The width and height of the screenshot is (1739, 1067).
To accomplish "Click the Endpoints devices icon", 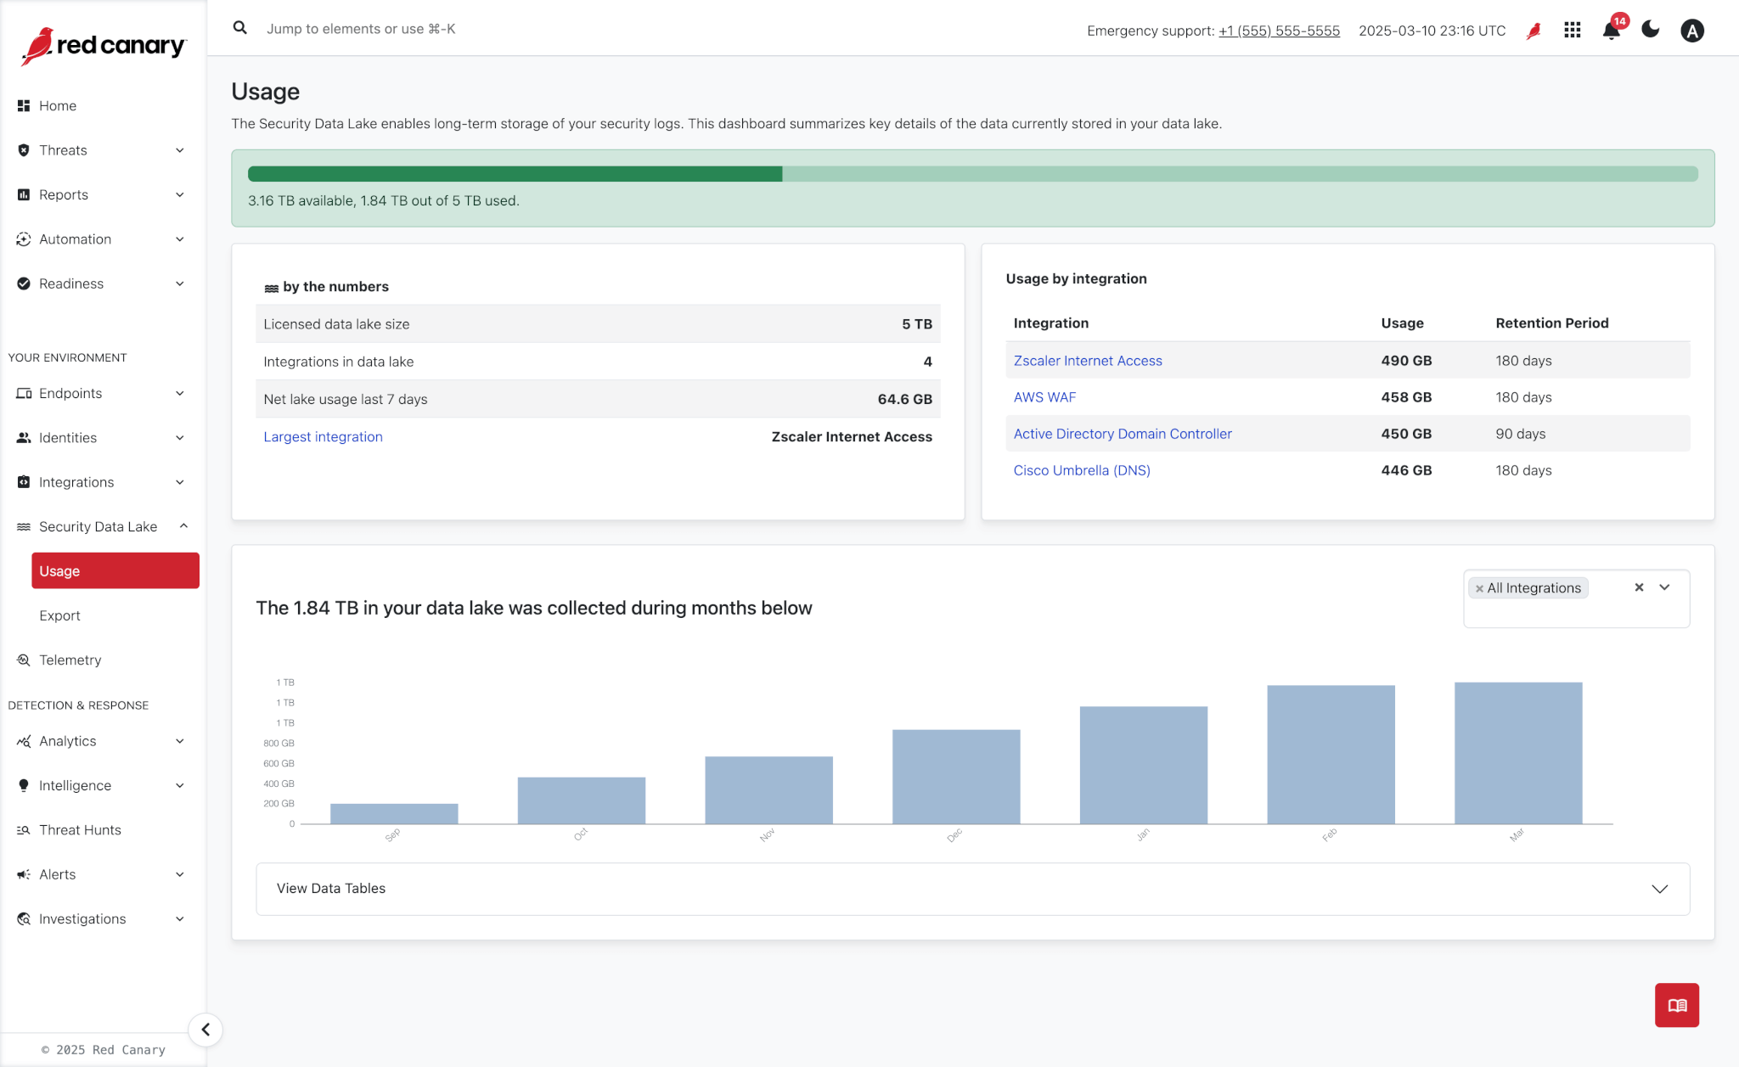I will (24, 393).
